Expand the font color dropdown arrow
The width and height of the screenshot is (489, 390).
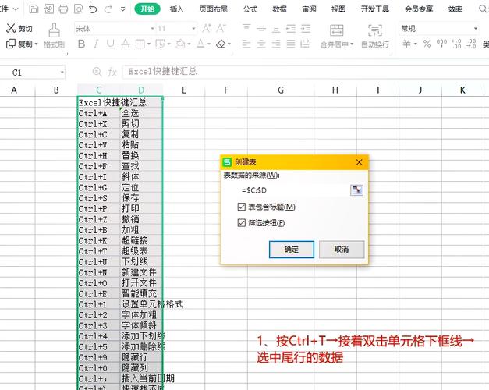[x=209, y=44]
